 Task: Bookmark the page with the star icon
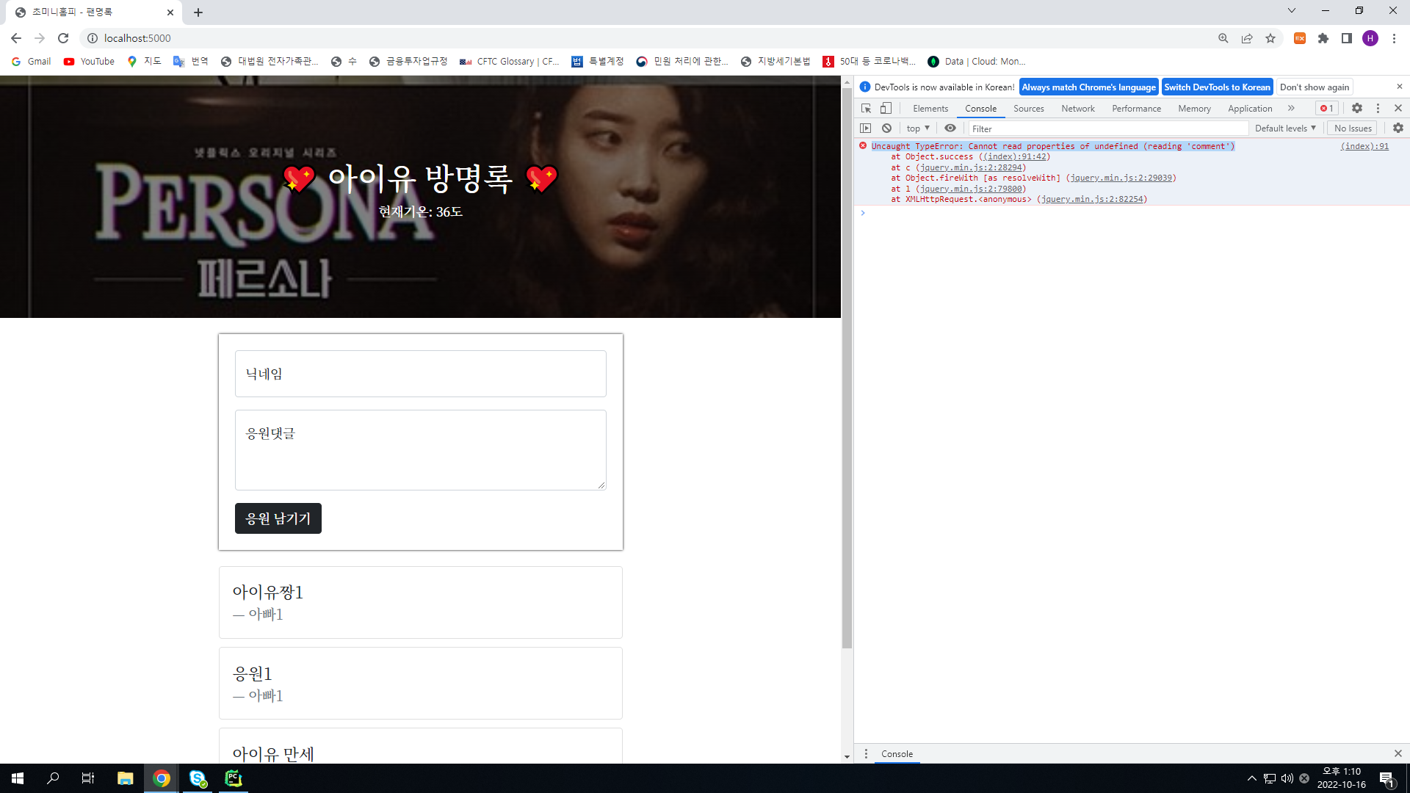(1270, 38)
